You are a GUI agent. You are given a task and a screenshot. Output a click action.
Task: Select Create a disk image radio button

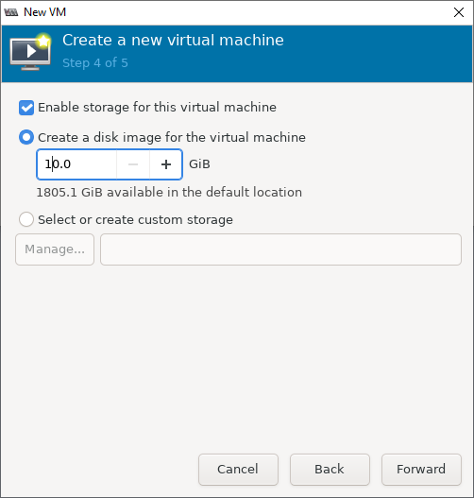click(x=26, y=138)
